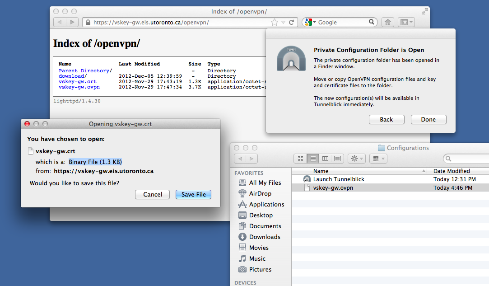489x286 pixels.
Task: Open the Finder Arrange items dropdown
Action: tap(378, 159)
